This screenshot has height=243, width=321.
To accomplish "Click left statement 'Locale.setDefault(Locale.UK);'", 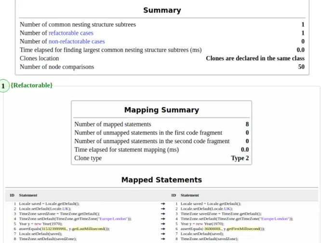I will tap(45, 209).
